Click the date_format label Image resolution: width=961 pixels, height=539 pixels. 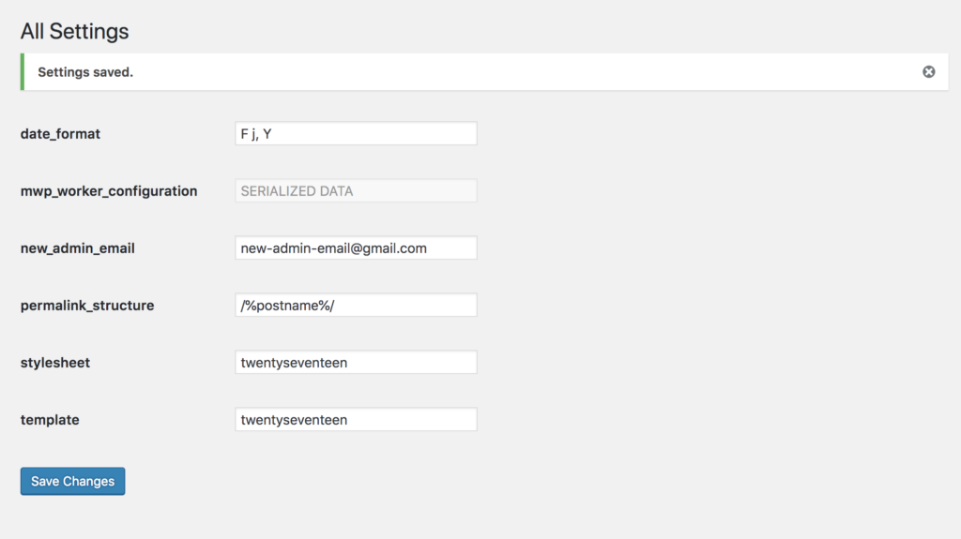click(60, 134)
